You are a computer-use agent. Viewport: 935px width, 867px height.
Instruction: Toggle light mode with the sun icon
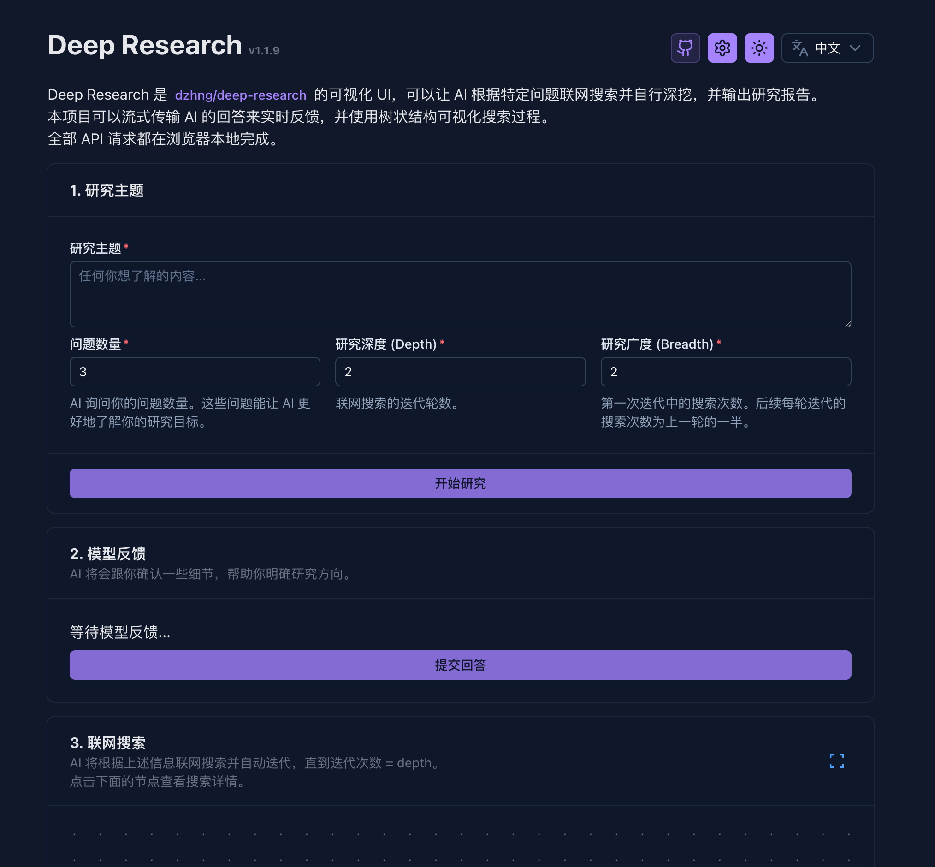(759, 48)
